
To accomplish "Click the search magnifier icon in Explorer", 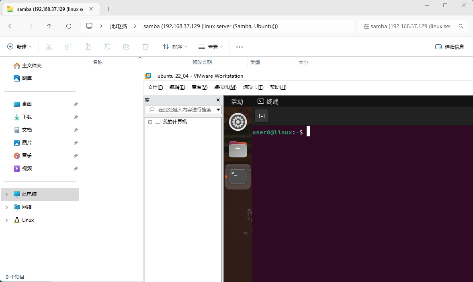I will point(461,26).
